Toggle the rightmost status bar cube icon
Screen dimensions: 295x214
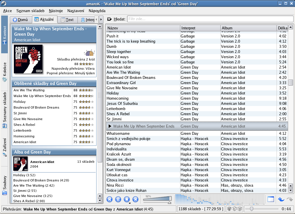pyautogui.click(x=239, y=209)
